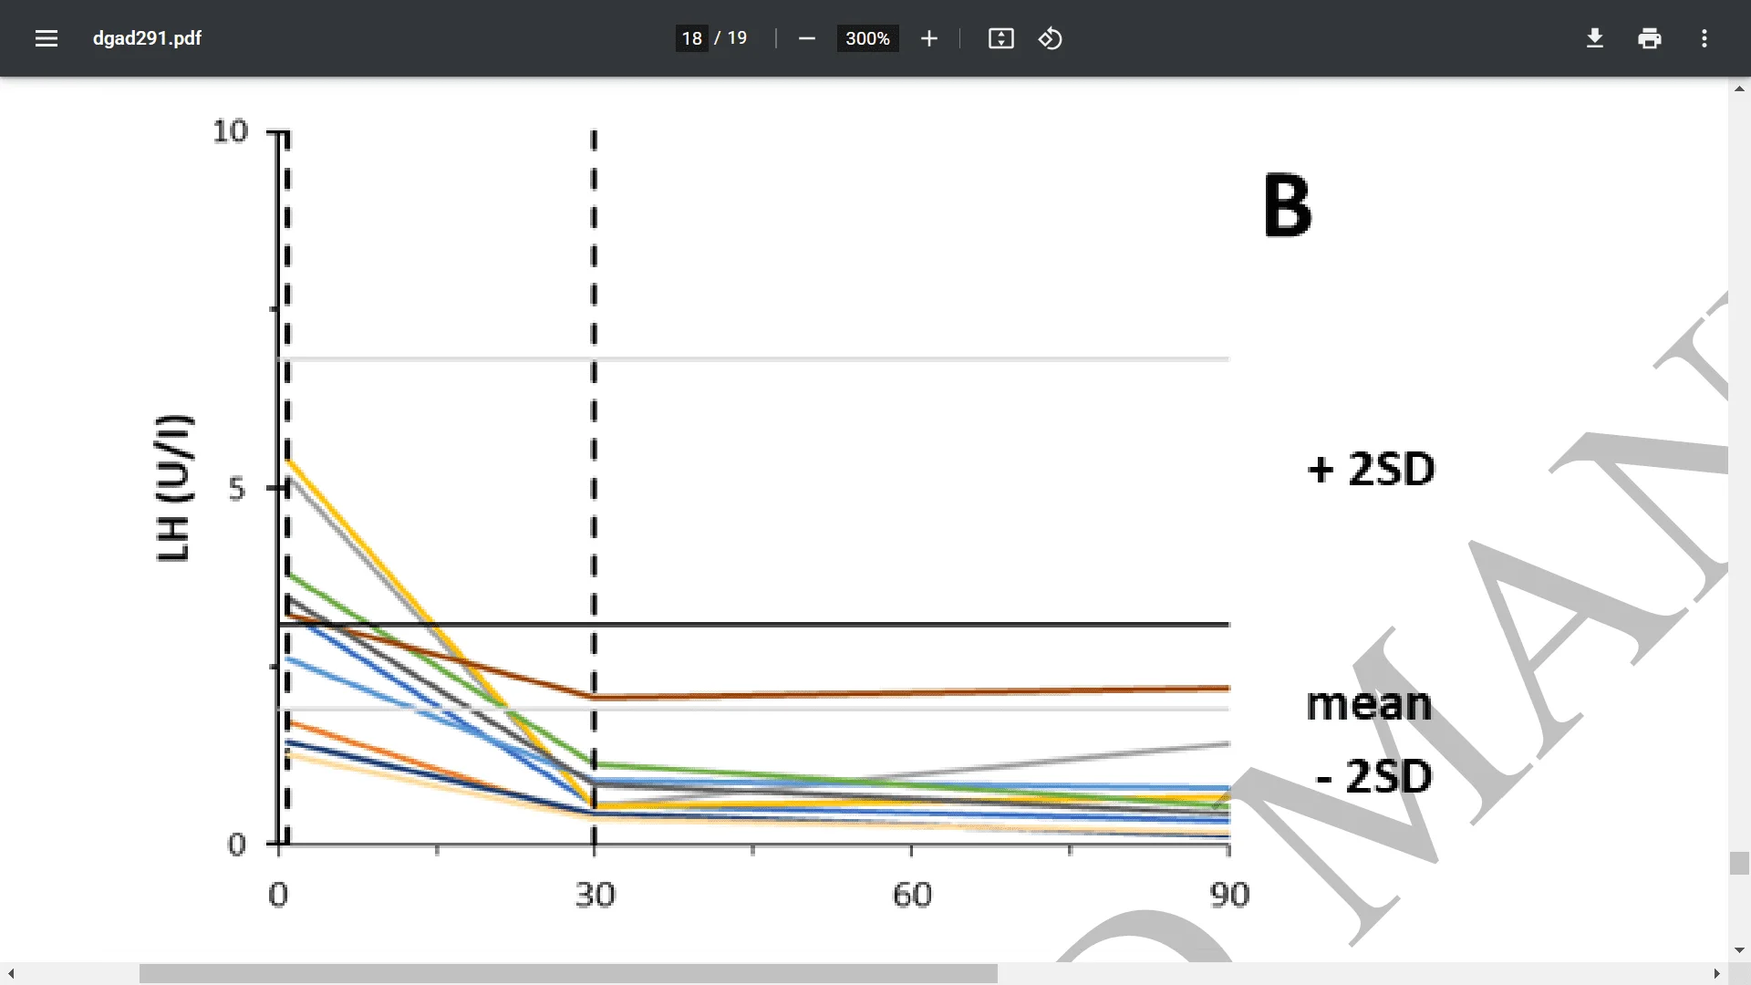The image size is (1751, 985).
Task: Click the '+ 2SD' label
Action: click(1372, 469)
